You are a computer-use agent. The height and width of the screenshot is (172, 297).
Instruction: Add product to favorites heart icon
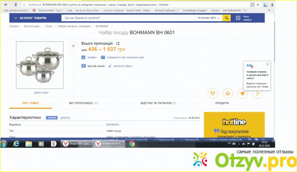click(243, 93)
